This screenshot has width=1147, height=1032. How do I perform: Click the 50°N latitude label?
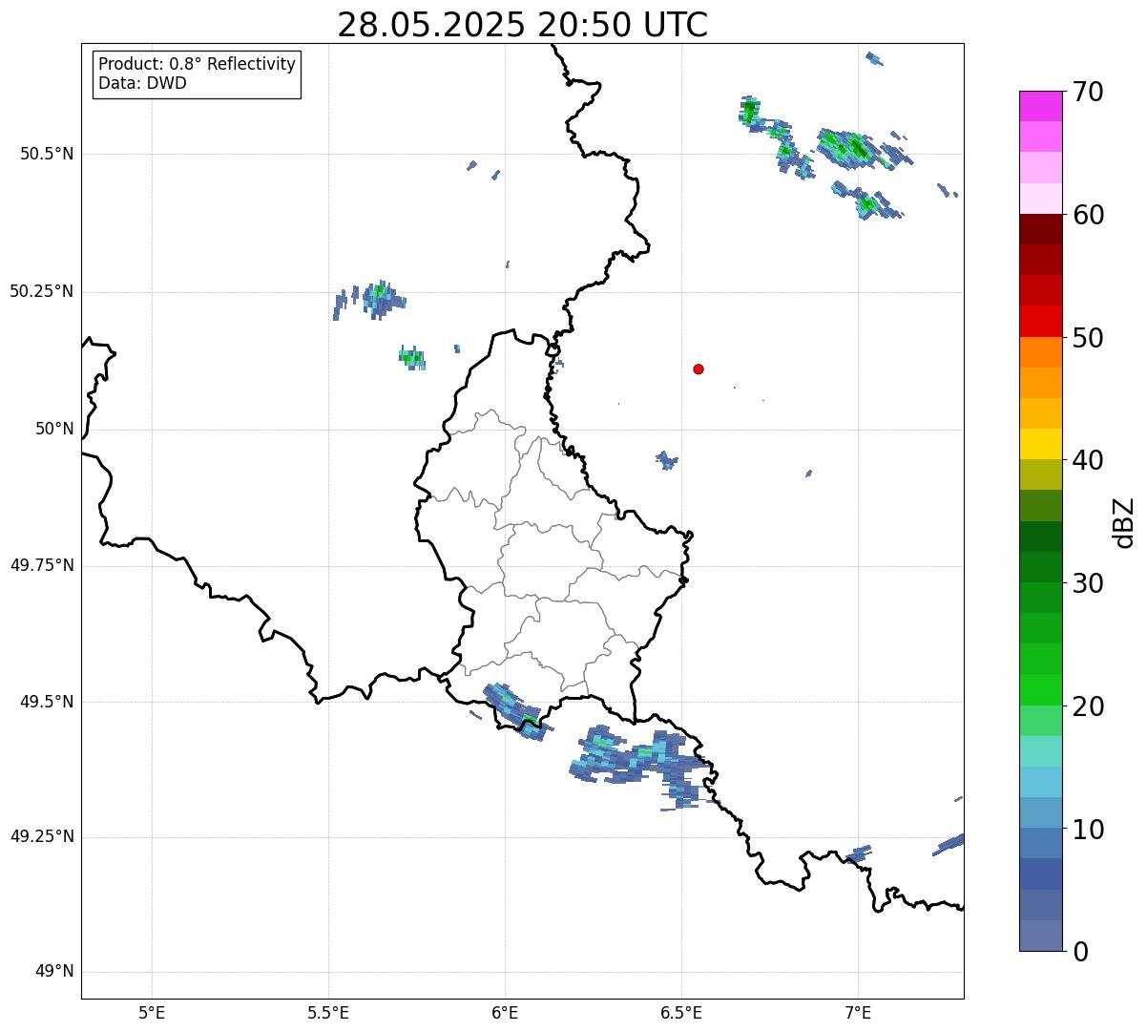54,429
